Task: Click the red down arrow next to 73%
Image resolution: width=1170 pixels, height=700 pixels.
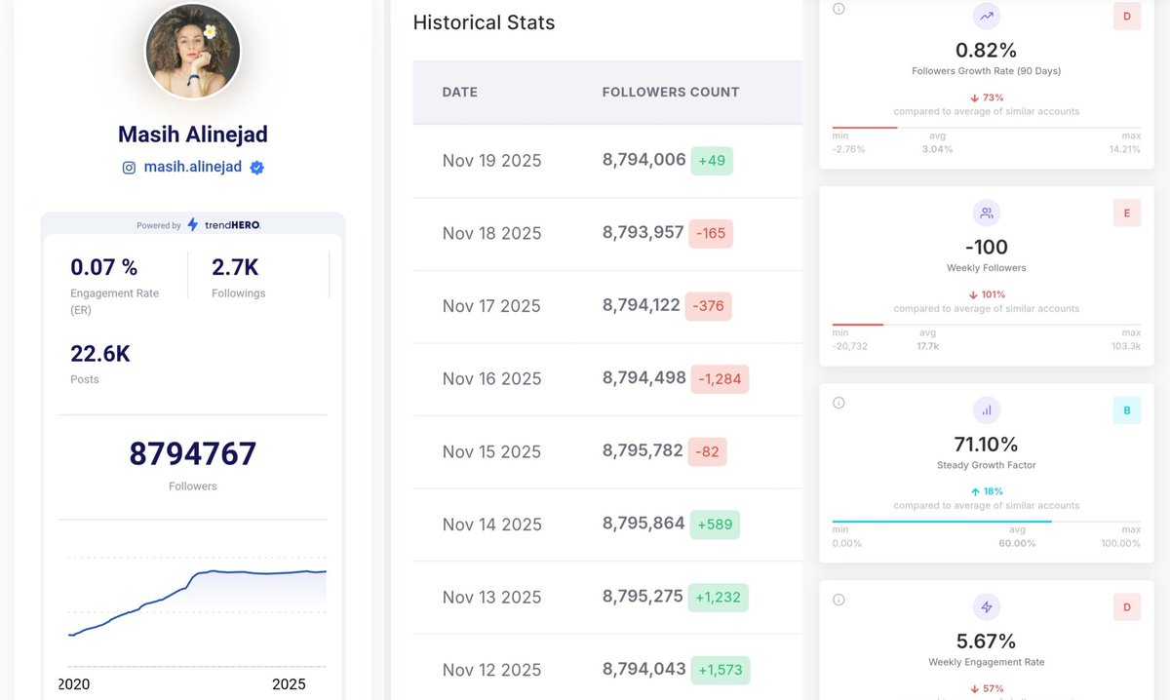Action: coord(974,97)
